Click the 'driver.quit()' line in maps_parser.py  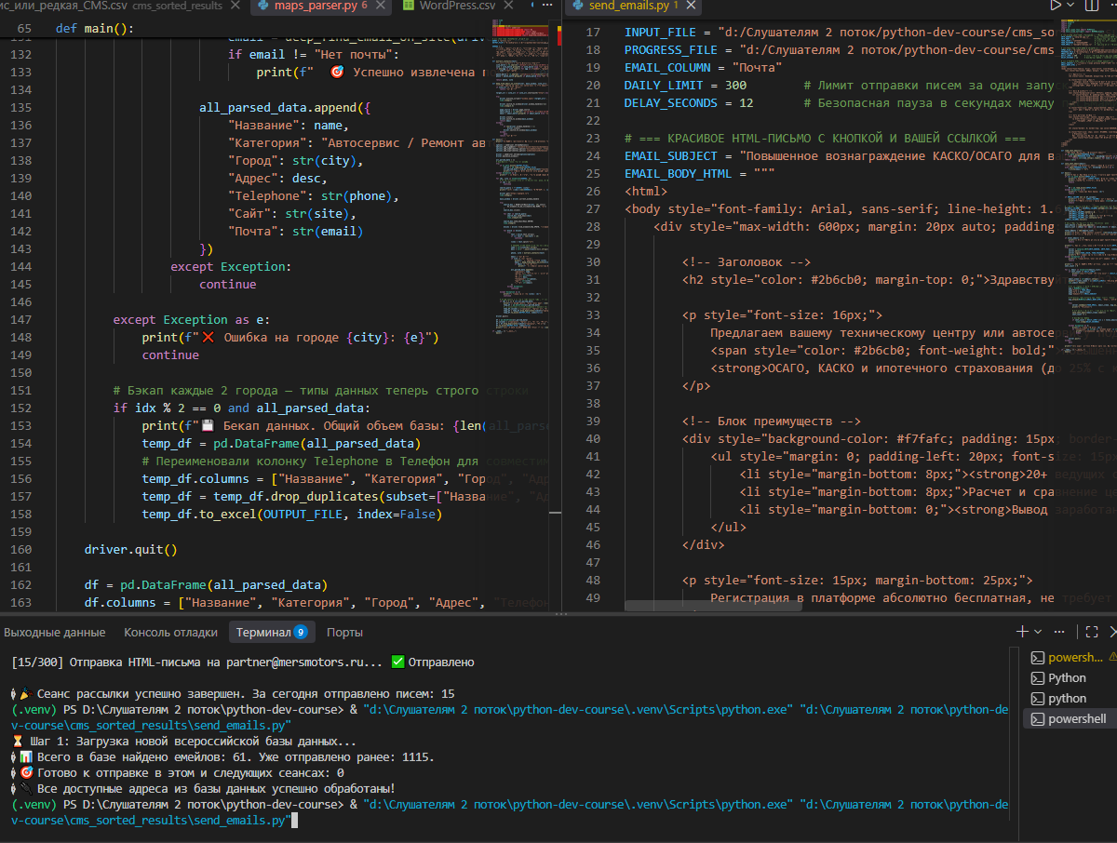[x=130, y=549]
